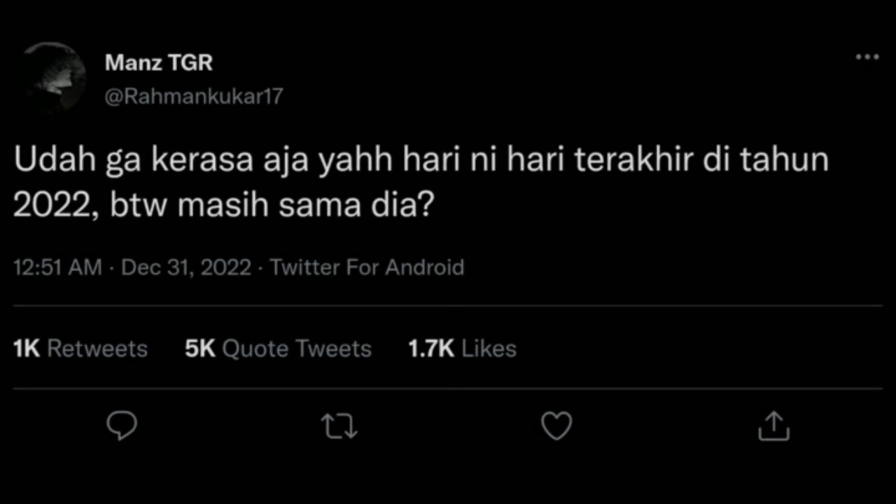Click the 5K quote count number
The width and height of the screenshot is (896, 504).
pos(200,349)
